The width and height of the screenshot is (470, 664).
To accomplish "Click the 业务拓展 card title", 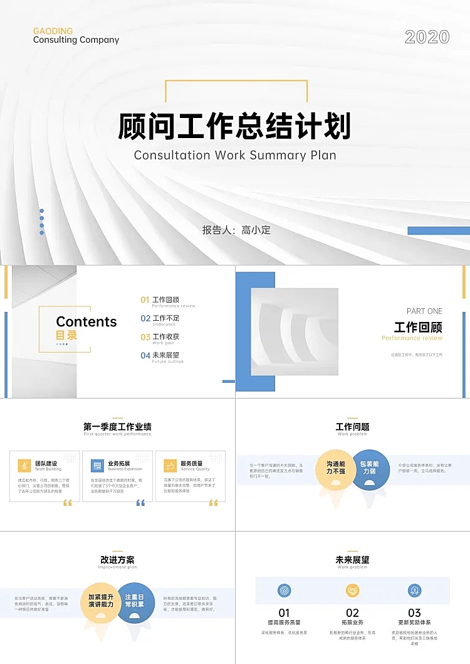I will click(119, 463).
